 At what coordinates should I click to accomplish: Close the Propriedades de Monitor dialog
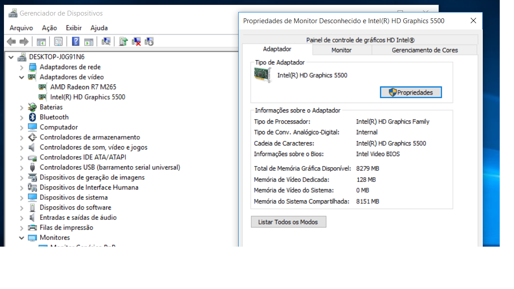pyautogui.click(x=473, y=21)
